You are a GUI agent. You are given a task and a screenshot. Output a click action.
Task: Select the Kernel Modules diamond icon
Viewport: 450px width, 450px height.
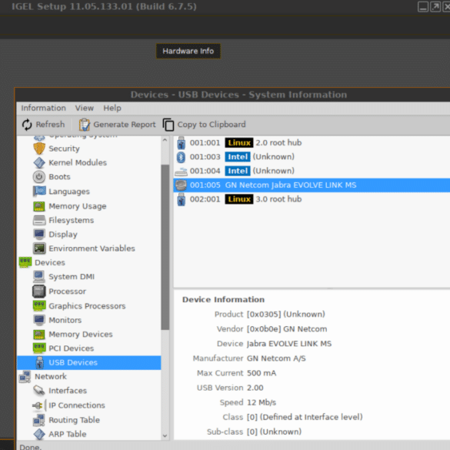[39, 163]
